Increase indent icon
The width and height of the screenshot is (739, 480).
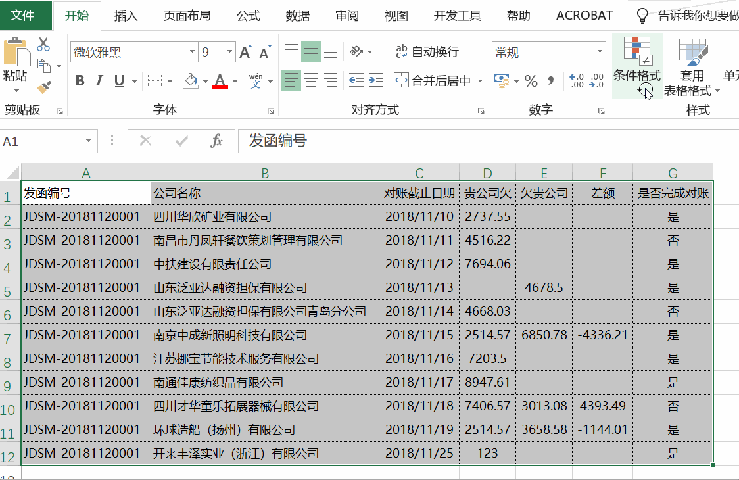(x=375, y=80)
